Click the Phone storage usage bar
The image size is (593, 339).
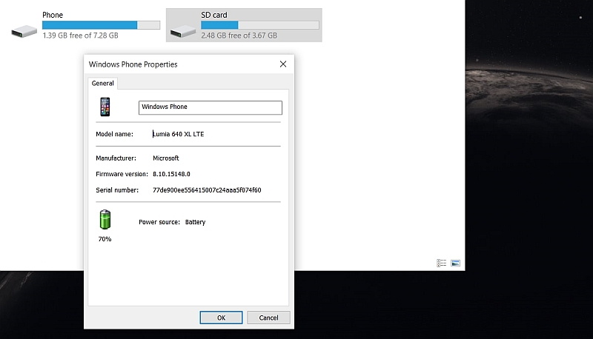click(x=101, y=25)
